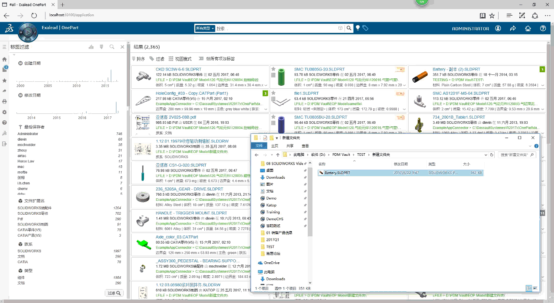Click the logout icon in left sidebar
554x303 pixels.
pos(4,144)
